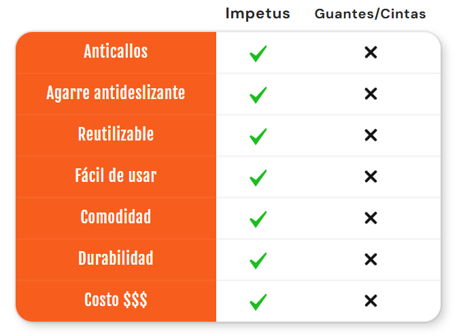Viewport: 461px width, 336px height.
Task: Click the green checkmark in the Durabilidad row
Action: tap(258, 261)
